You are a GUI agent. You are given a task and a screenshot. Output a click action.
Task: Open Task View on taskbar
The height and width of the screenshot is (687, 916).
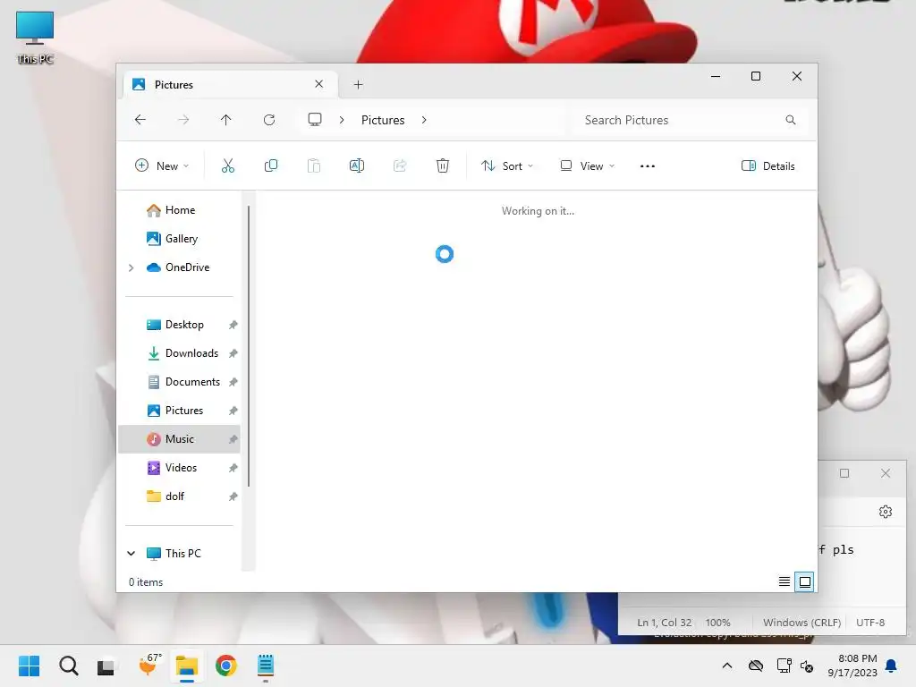tap(106, 666)
